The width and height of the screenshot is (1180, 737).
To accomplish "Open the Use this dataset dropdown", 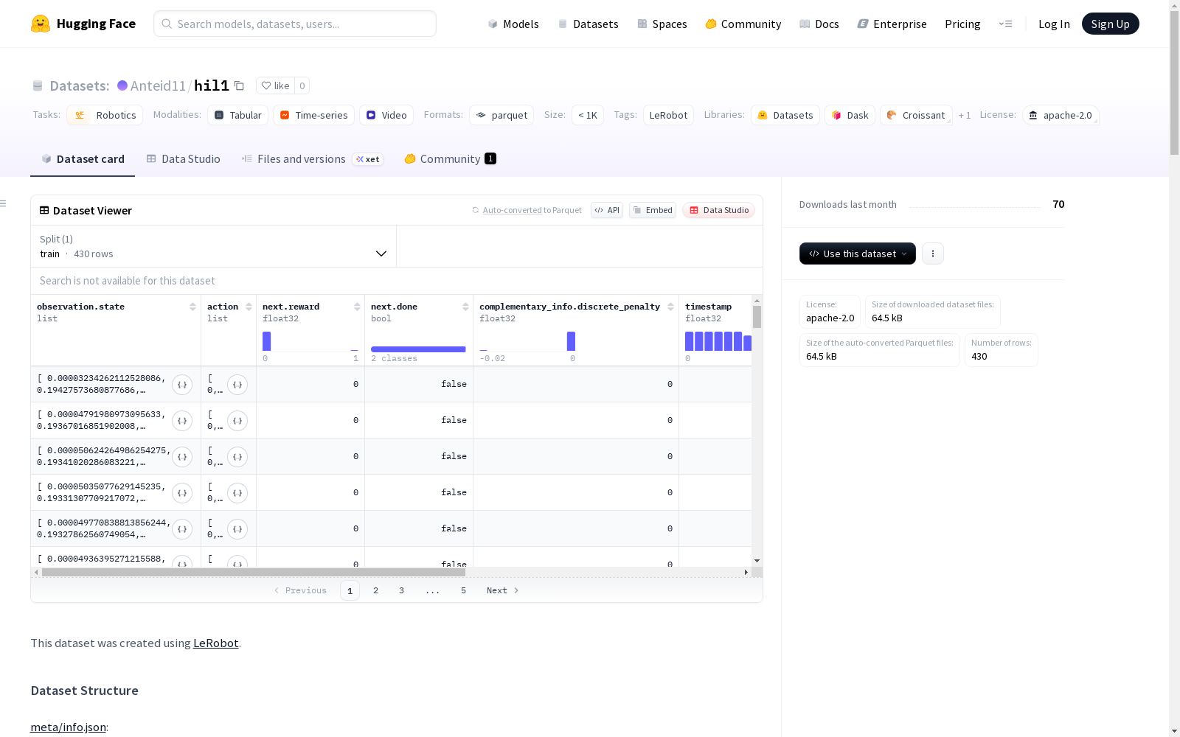I will (858, 254).
